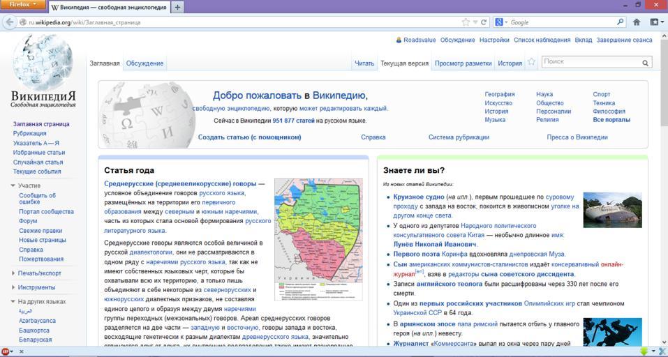Image resolution: width=668 pixels, height=357 pixels.
Task: Bookmark page with the address bar star
Action: pos(466,22)
